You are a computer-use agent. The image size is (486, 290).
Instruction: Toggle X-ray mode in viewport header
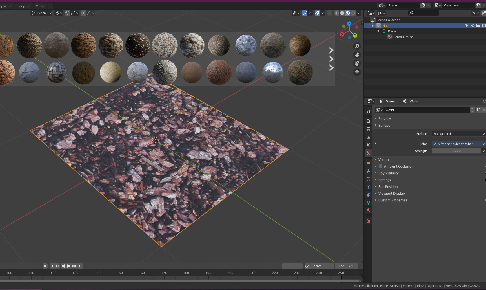coord(330,13)
